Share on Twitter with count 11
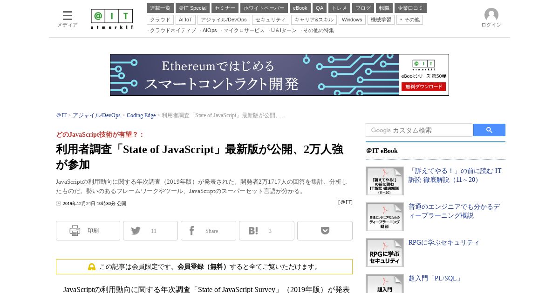The width and height of the screenshot is (559, 293). [x=150, y=231]
